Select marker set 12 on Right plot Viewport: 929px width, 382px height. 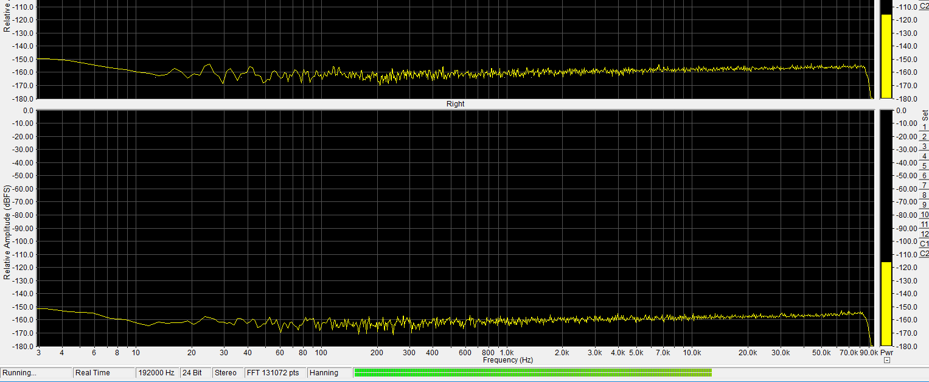(924, 234)
